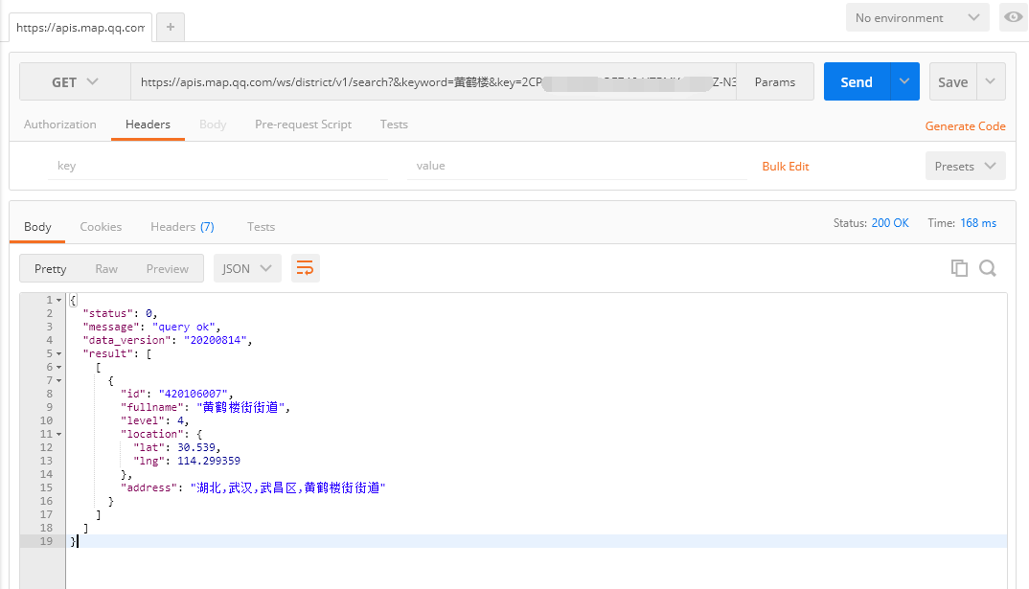This screenshot has width=1029, height=589.
Task: Switch to the Raw response view
Action: [x=106, y=269]
